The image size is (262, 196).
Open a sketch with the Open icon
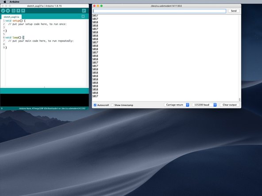coord(19,11)
